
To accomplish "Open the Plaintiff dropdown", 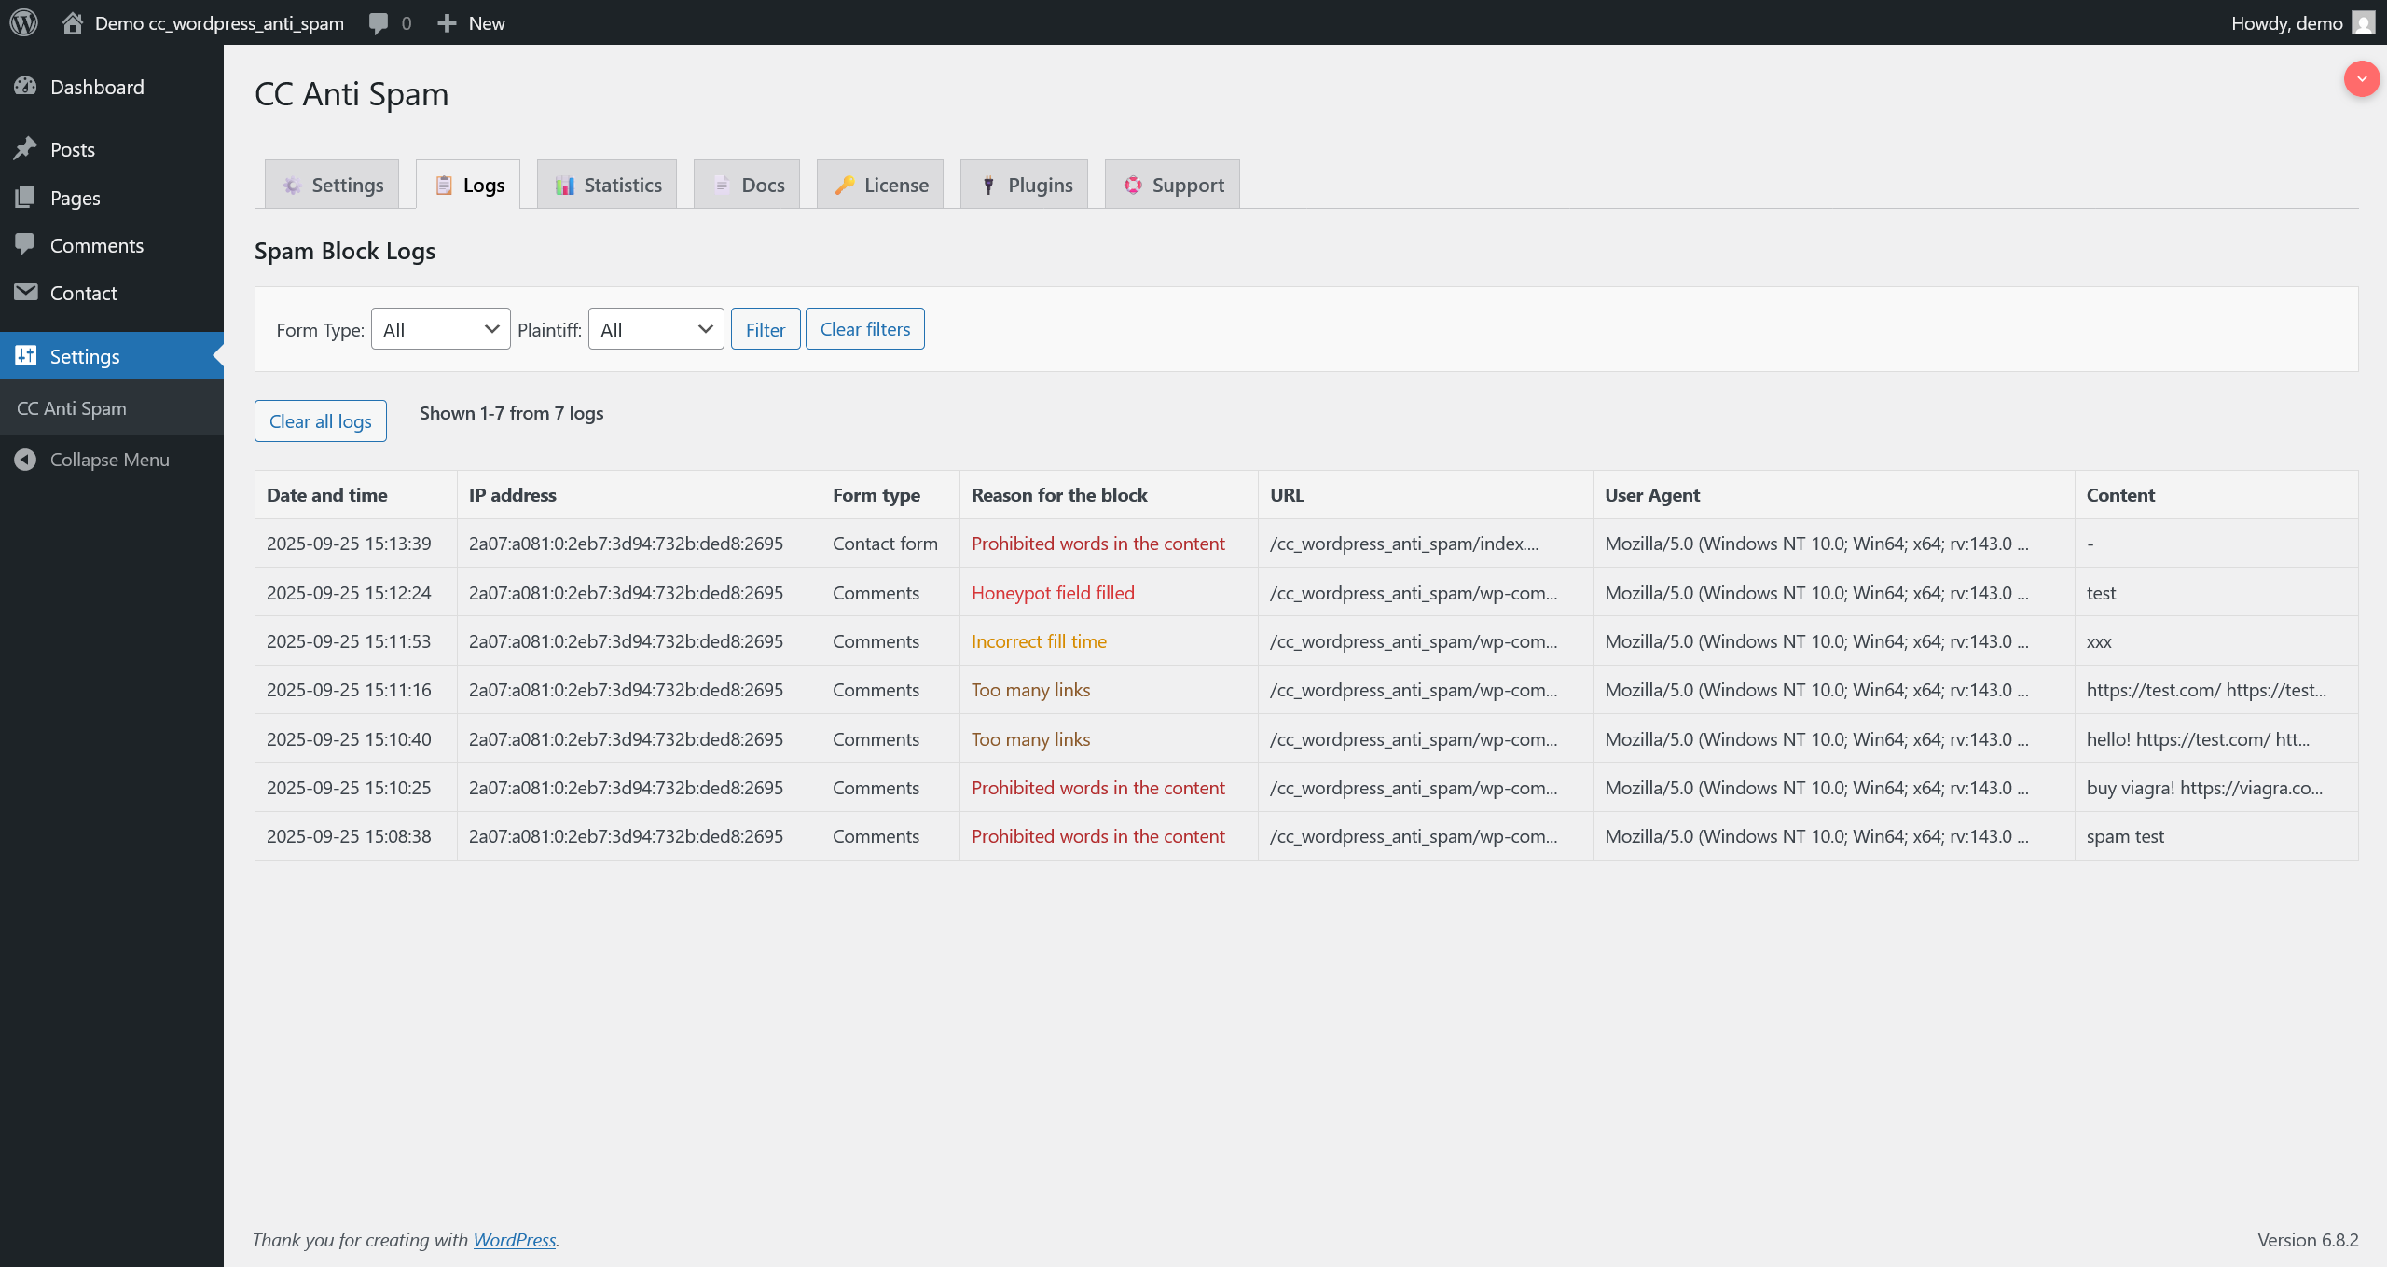I will [x=655, y=328].
